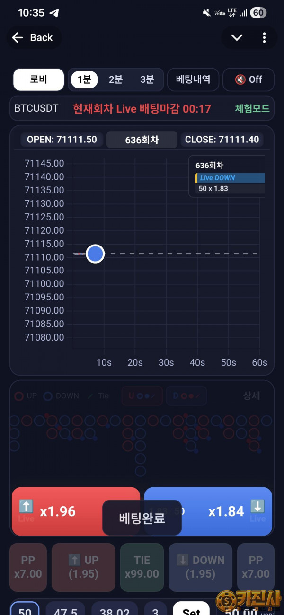This screenshot has width=284, height=615.
Task: Toggle the D pattern filter
Action: tap(186, 396)
